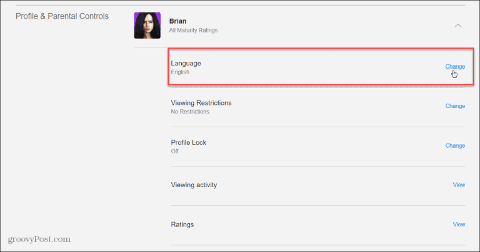Select the Brian profile name
The image size is (480, 252).
coord(179,21)
